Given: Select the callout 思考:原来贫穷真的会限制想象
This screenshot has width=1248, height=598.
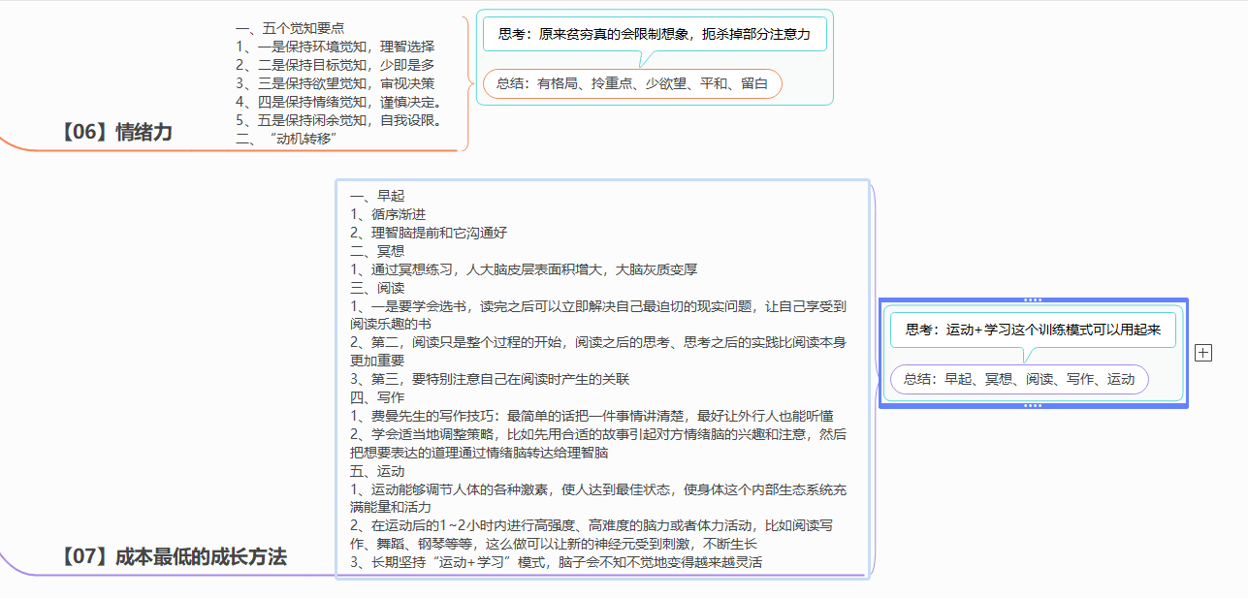Looking at the screenshot, I should coord(655,34).
